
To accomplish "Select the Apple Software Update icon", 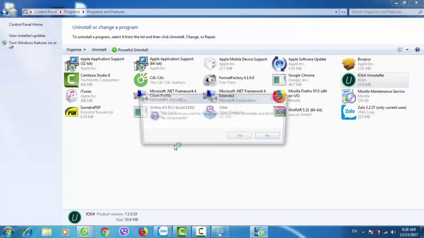I will coord(279,64).
